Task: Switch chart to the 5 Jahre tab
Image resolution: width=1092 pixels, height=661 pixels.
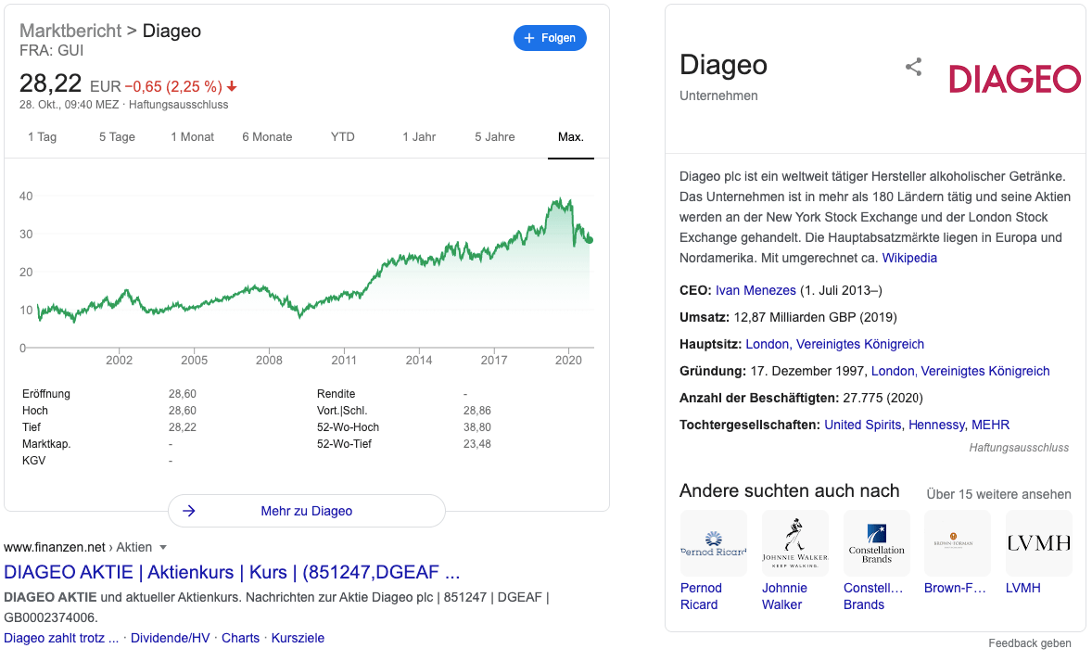Action: (x=494, y=137)
